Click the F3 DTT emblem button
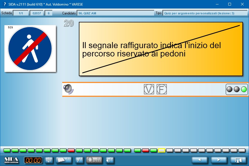 pyautogui.click(x=94, y=160)
